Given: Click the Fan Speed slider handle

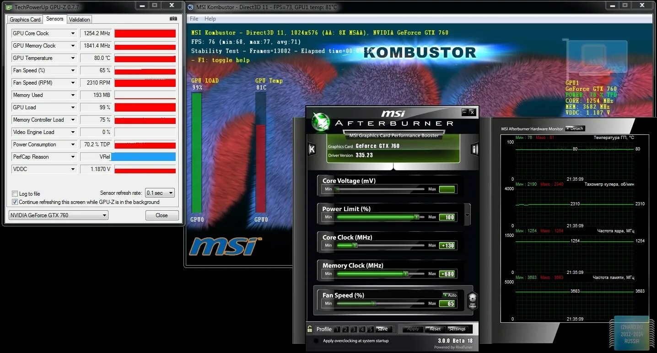Looking at the screenshot, I should coord(374,303).
